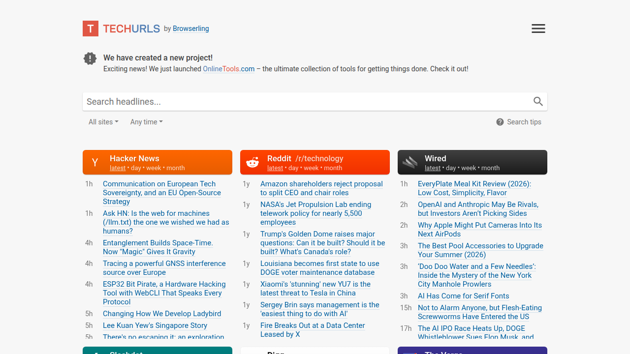Screen dimensions: 630x354
Task: Open 'Louisiana becomes first state' headline
Action: click(320, 268)
